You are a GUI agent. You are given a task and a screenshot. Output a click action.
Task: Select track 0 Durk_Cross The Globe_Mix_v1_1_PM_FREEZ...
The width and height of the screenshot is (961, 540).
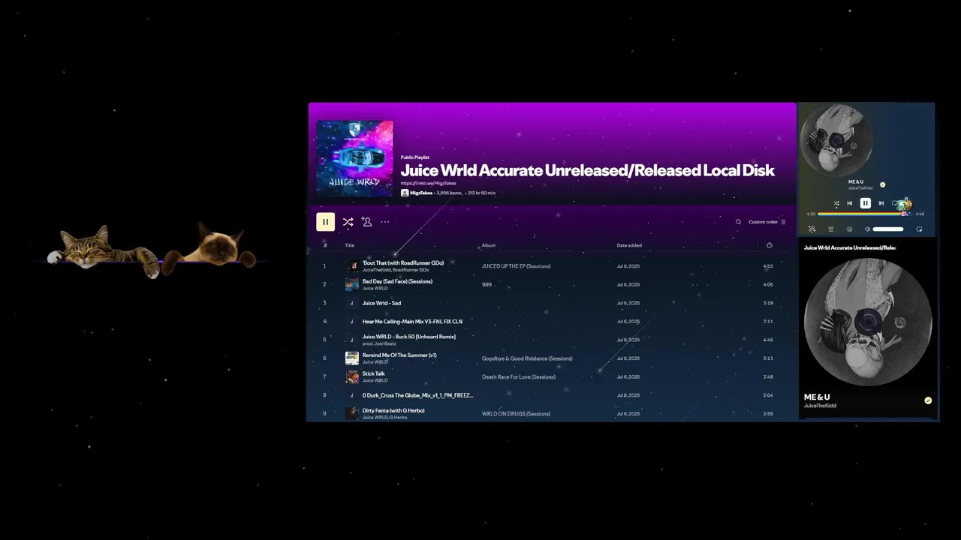[417, 395]
